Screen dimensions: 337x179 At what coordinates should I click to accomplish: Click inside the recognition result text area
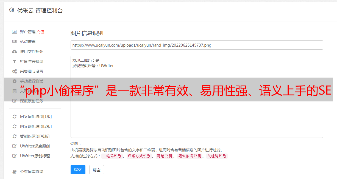click(x=197, y=96)
